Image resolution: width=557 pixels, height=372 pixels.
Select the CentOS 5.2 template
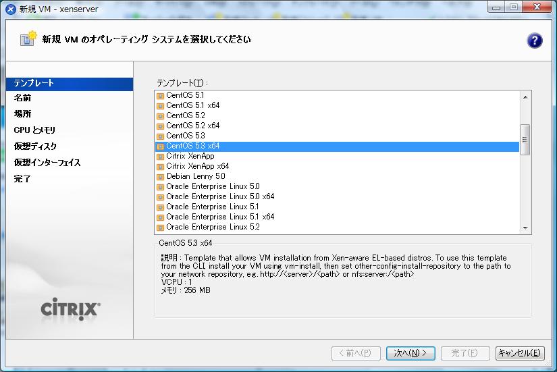click(337, 115)
